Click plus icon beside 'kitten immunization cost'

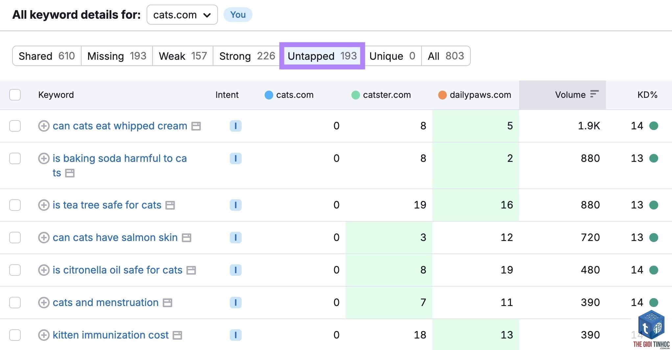(x=44, y=335)
